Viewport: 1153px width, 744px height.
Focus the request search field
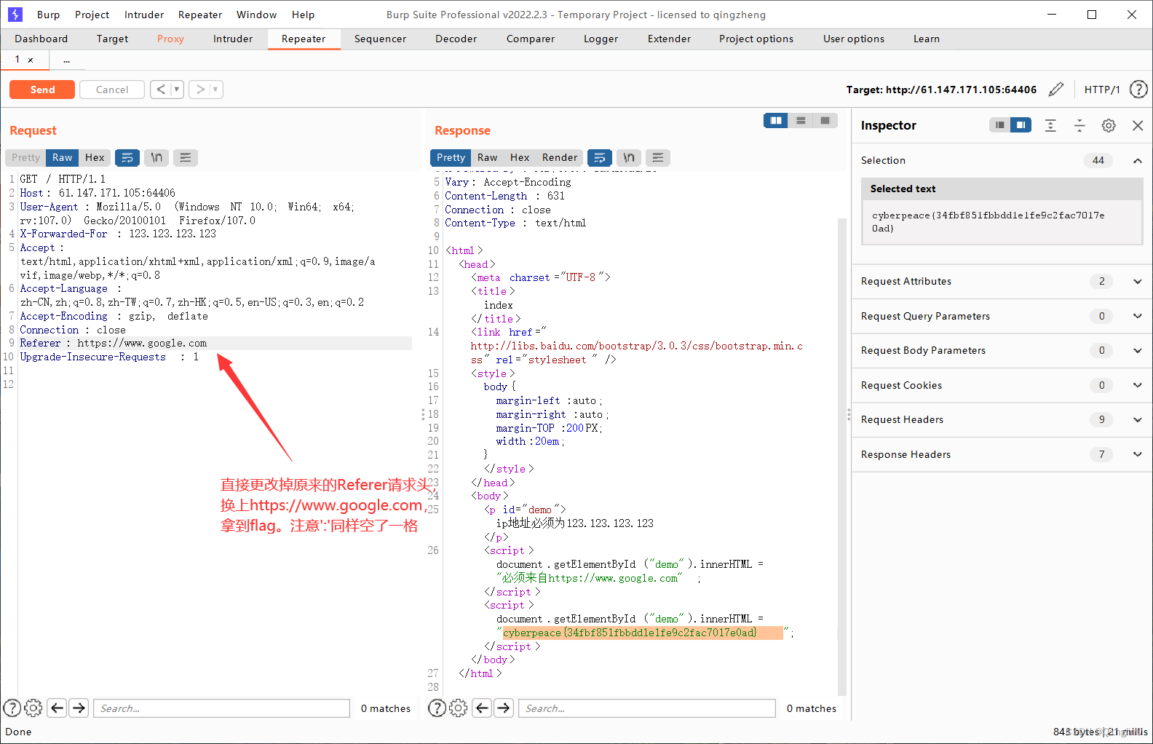point(221,708)
